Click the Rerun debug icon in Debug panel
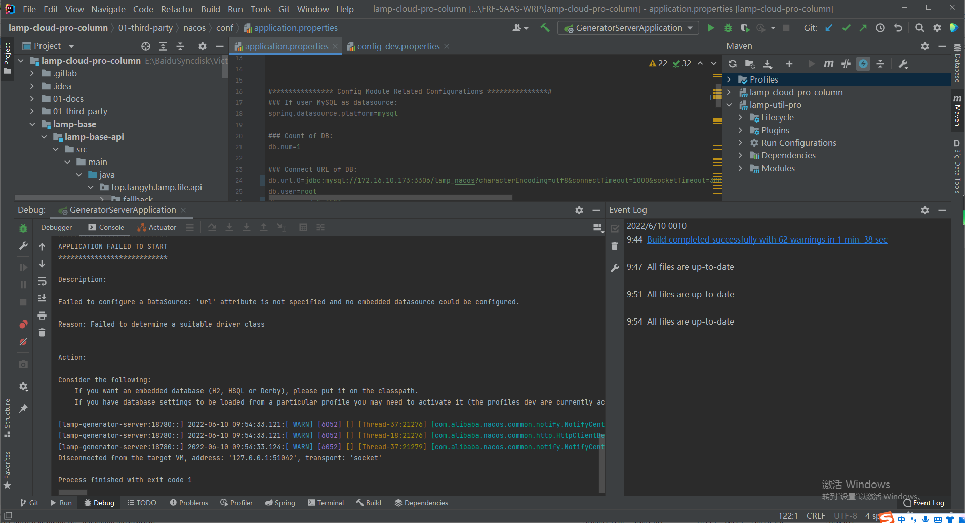The width and height of the screenshot is (965, 523). click(x=23, y=228)
